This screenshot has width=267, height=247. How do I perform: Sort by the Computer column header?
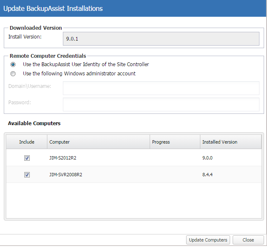[99, 142]
